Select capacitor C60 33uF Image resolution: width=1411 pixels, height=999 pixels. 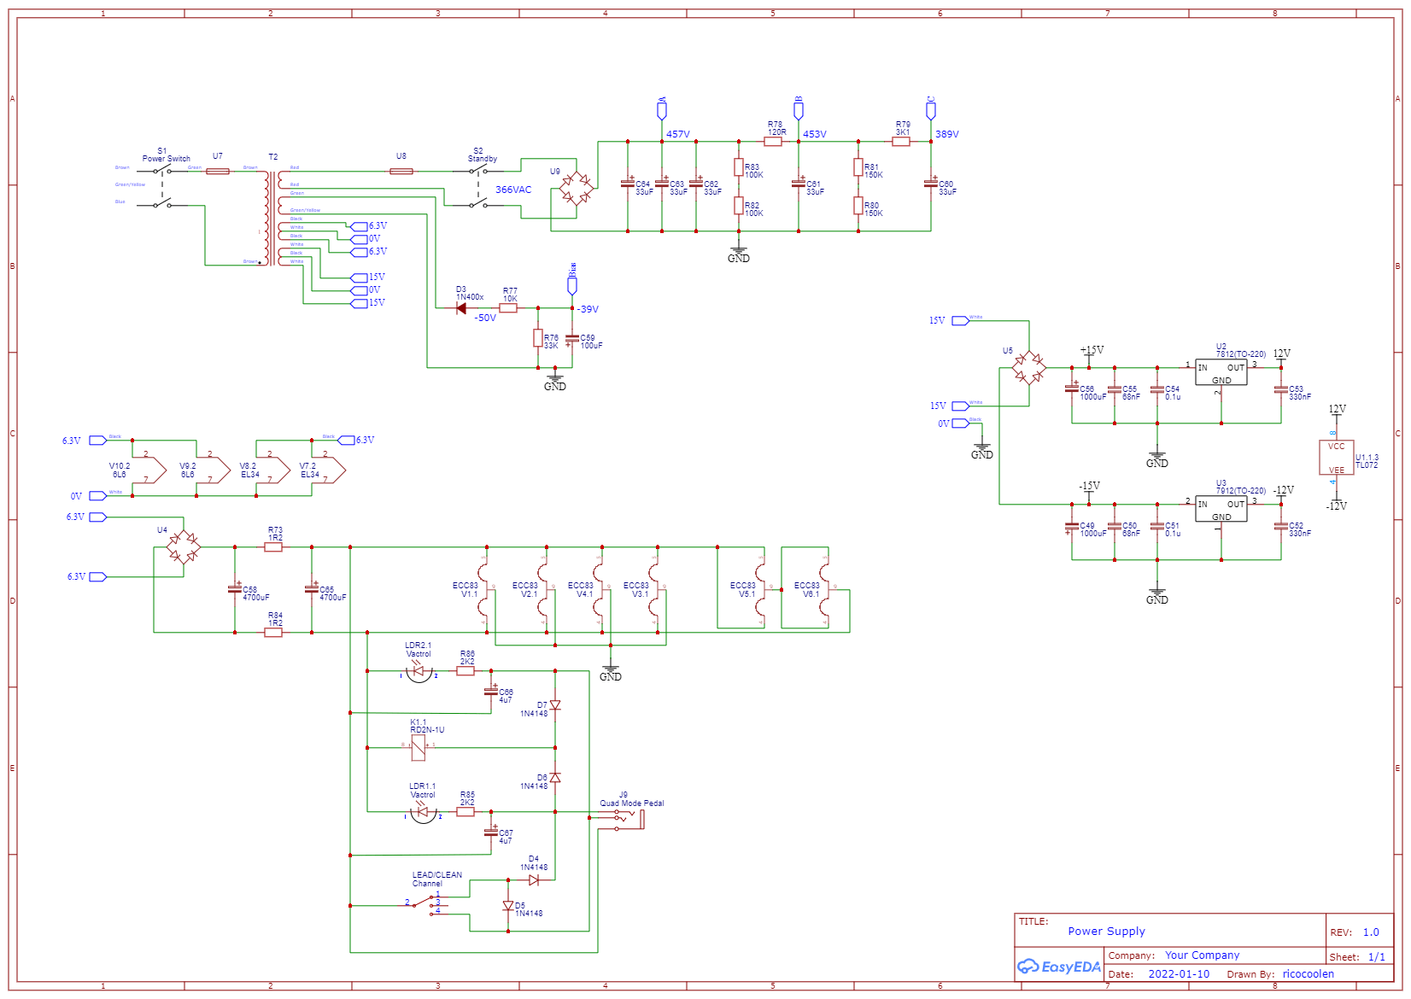[x=931, y=184]
